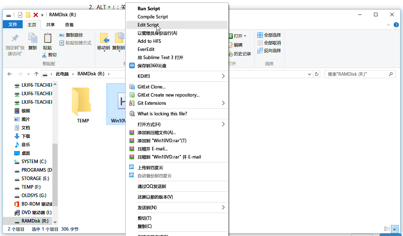The width and height of the screenshot is (403, 236).
Task: Click inside the 搜索"RAMDisk (R:)" search box
Action: point(357,74)
